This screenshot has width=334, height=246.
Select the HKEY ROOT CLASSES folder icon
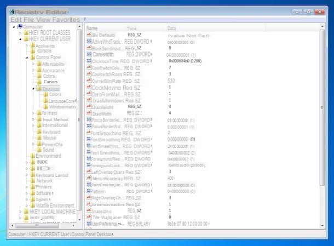pyautogui.click(x=26, y=33)
